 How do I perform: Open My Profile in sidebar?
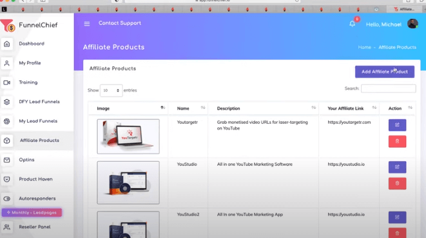[30, 63]
